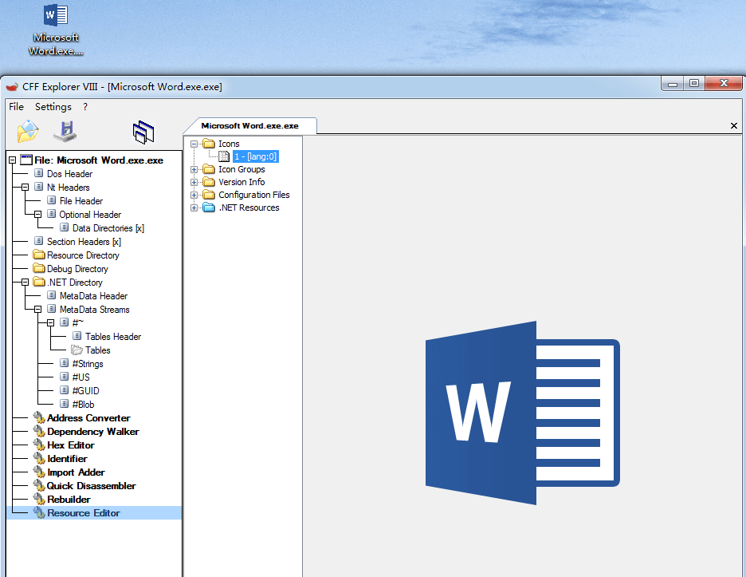The image size is (746, 577).
Task: Open the Tables folder entry
Action: coord(97,350)
